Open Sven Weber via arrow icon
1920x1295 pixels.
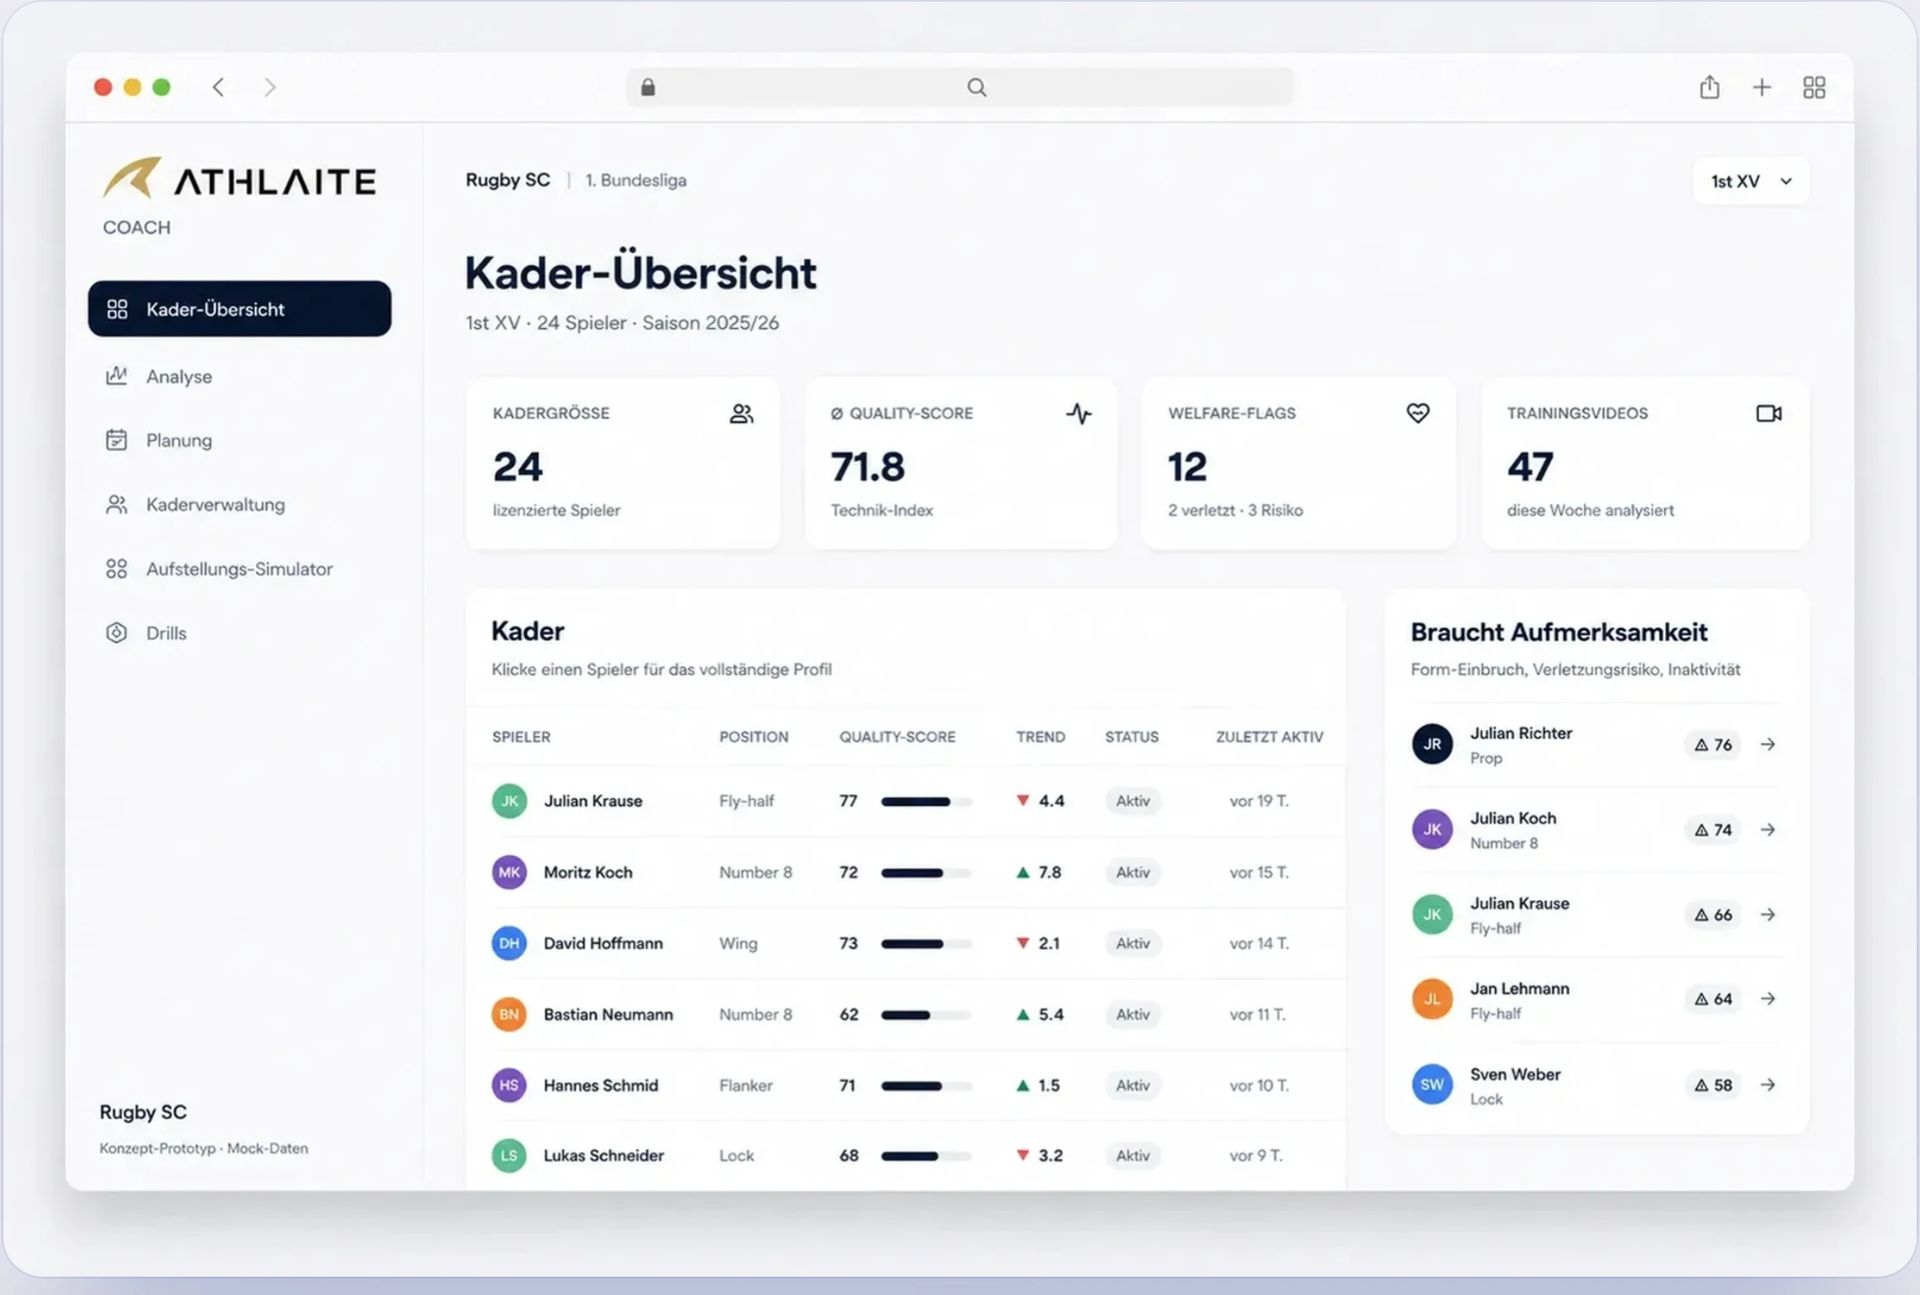[1768, 1085]
